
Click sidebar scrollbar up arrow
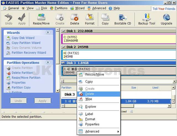(58, 30)
